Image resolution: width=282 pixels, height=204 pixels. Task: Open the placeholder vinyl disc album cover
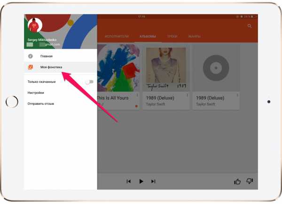[216, 68]
